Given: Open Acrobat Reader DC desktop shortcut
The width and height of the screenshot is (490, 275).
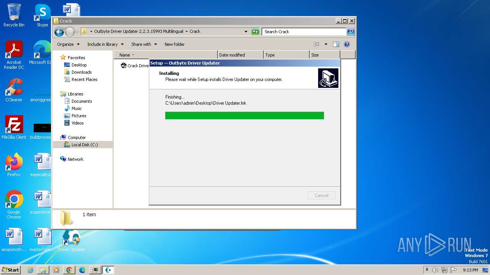Looking at the screenshot, I should (x=14, y=55).
